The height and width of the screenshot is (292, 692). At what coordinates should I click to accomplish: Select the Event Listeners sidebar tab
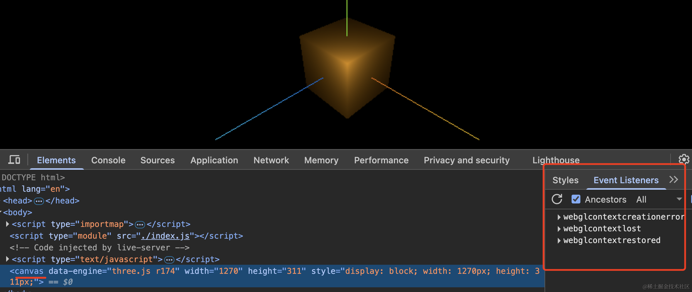626,180
